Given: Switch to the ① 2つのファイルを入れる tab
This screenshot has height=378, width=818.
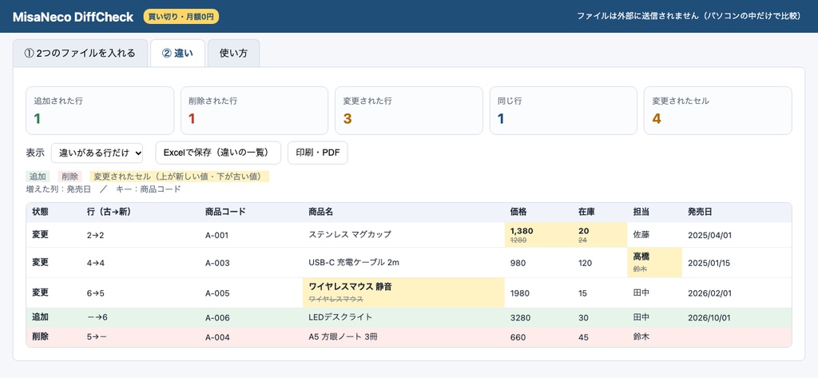Looking at the screenshot, I should [x=81, y=54].
